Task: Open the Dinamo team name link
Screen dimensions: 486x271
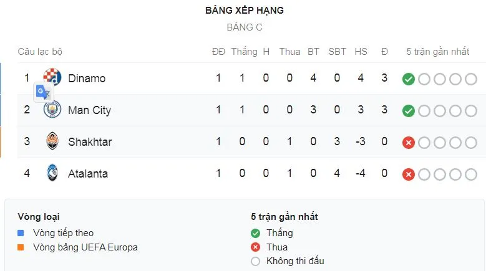Action: 87,78
